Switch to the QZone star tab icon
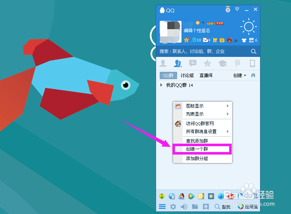 (207, 63)
